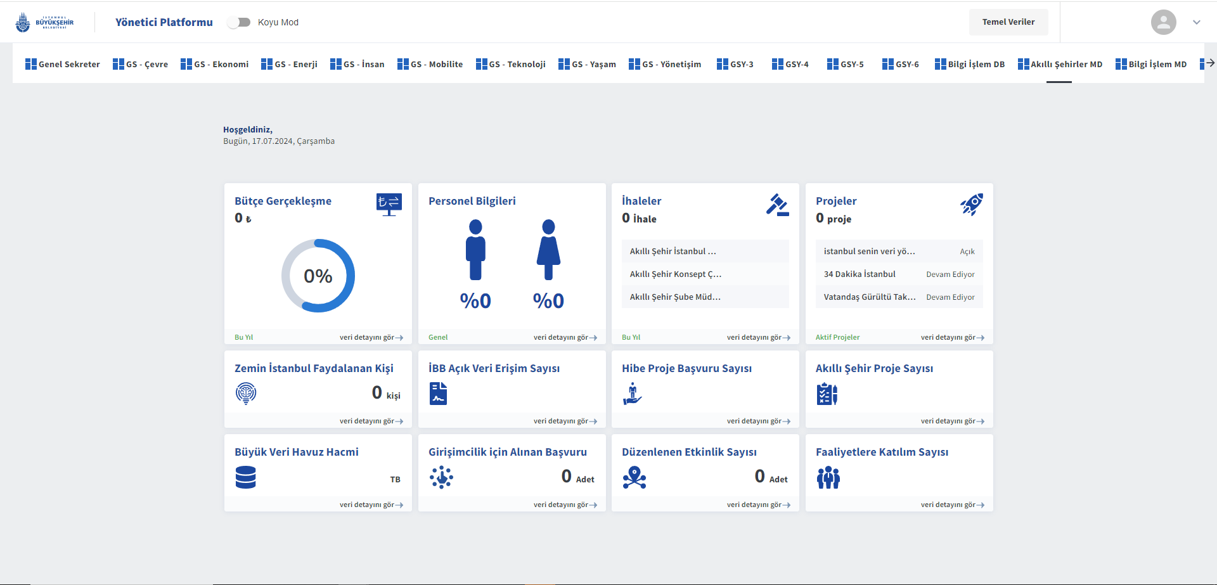Select the 34 Dakika İstanbul project row
Image resolution: width=1217 pixels, height=585 pixels.
click(x=899, y=274)
